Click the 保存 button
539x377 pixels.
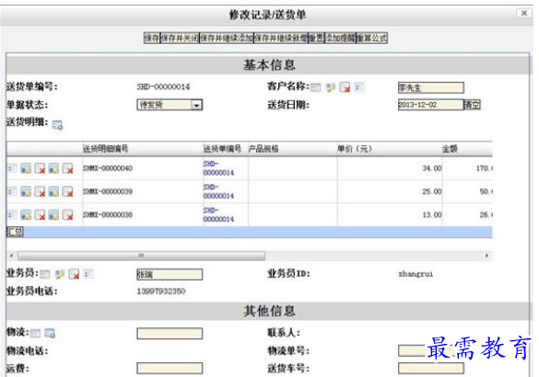pos(152,38)
